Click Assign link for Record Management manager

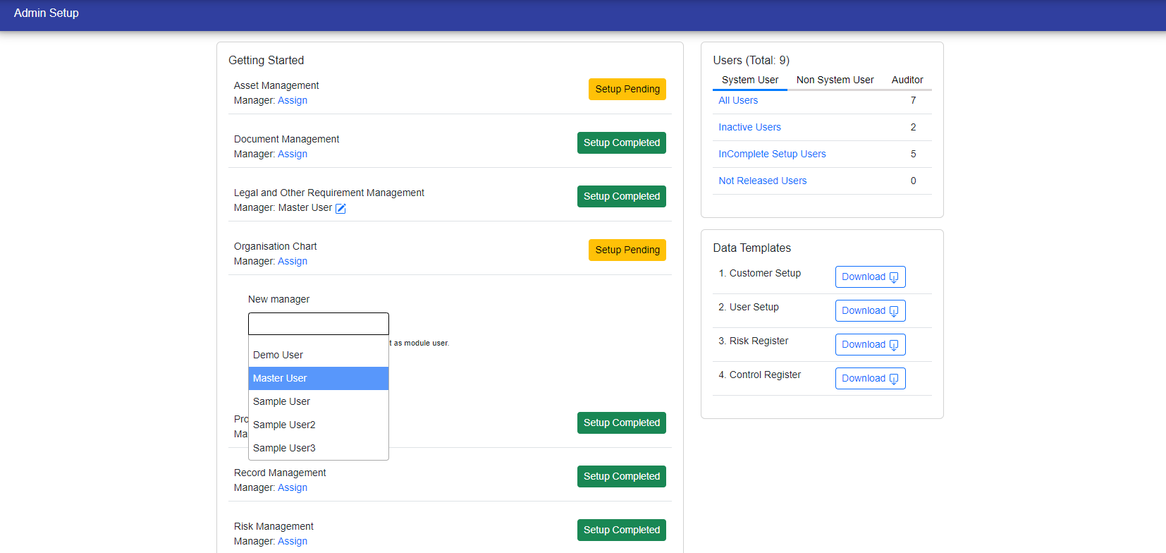(x=292, y=487)
